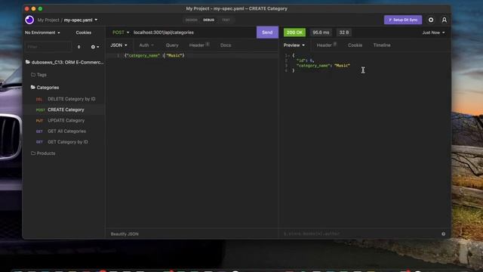
Task: Click the Setup Git Sync button
Action: [403, 20]
